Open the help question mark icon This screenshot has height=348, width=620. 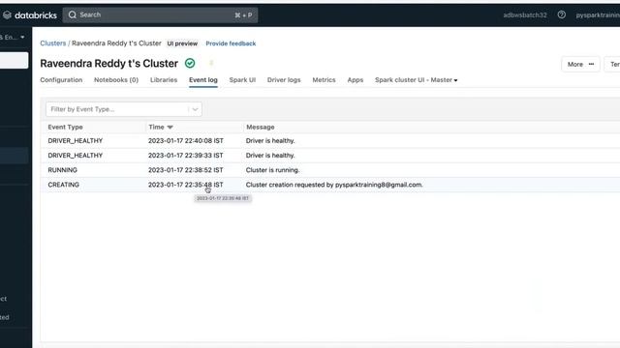pyautogui.click(x=562, y=14)
